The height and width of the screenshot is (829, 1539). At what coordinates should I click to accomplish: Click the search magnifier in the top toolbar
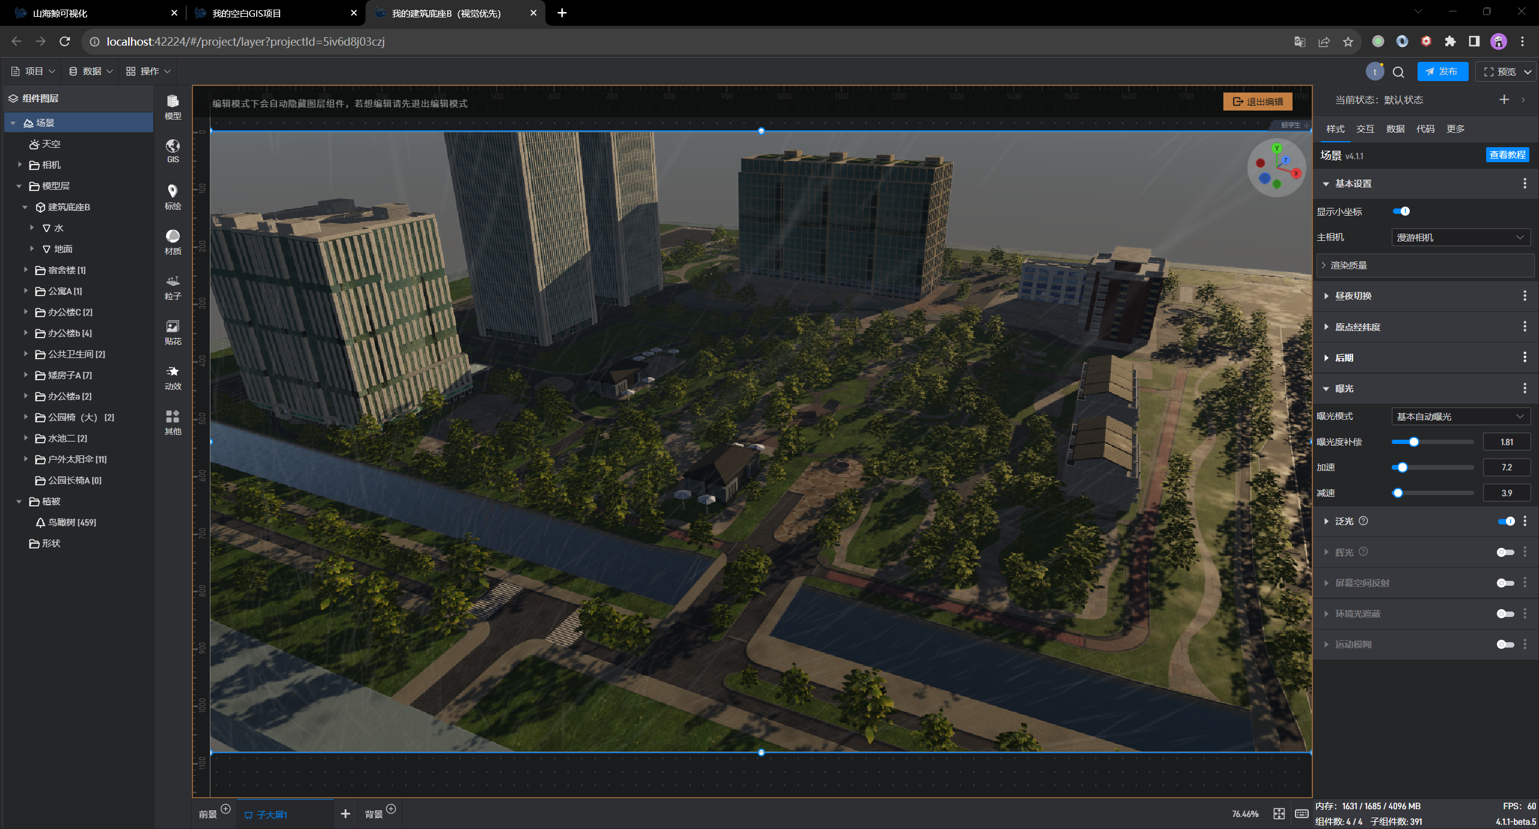pyautogui.click(x=1398, y=72)
